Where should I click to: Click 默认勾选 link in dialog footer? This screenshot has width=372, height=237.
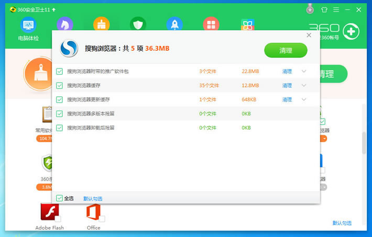(x=93, y=199)
